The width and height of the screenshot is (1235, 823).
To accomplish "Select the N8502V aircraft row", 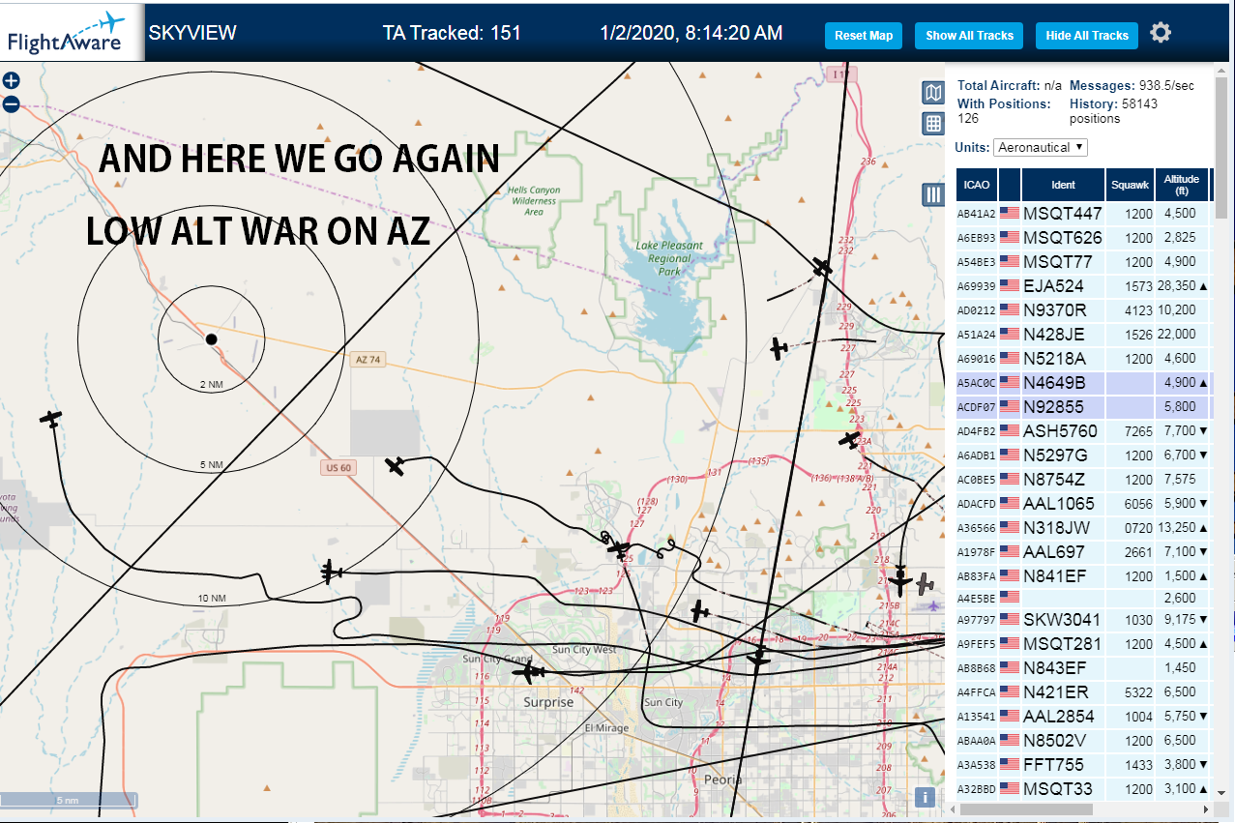I will click(1083, 741).
